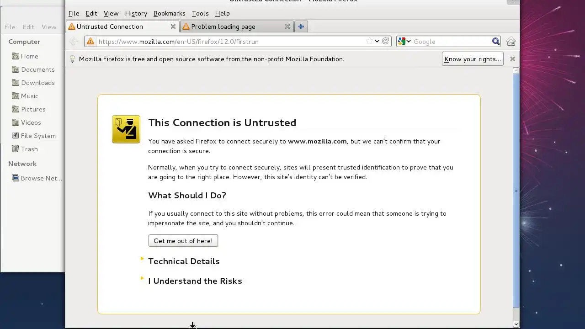This screenshot has width=585, height=329.
Task: Click the Documents folder icon
Action: click(x=16, y=69)
